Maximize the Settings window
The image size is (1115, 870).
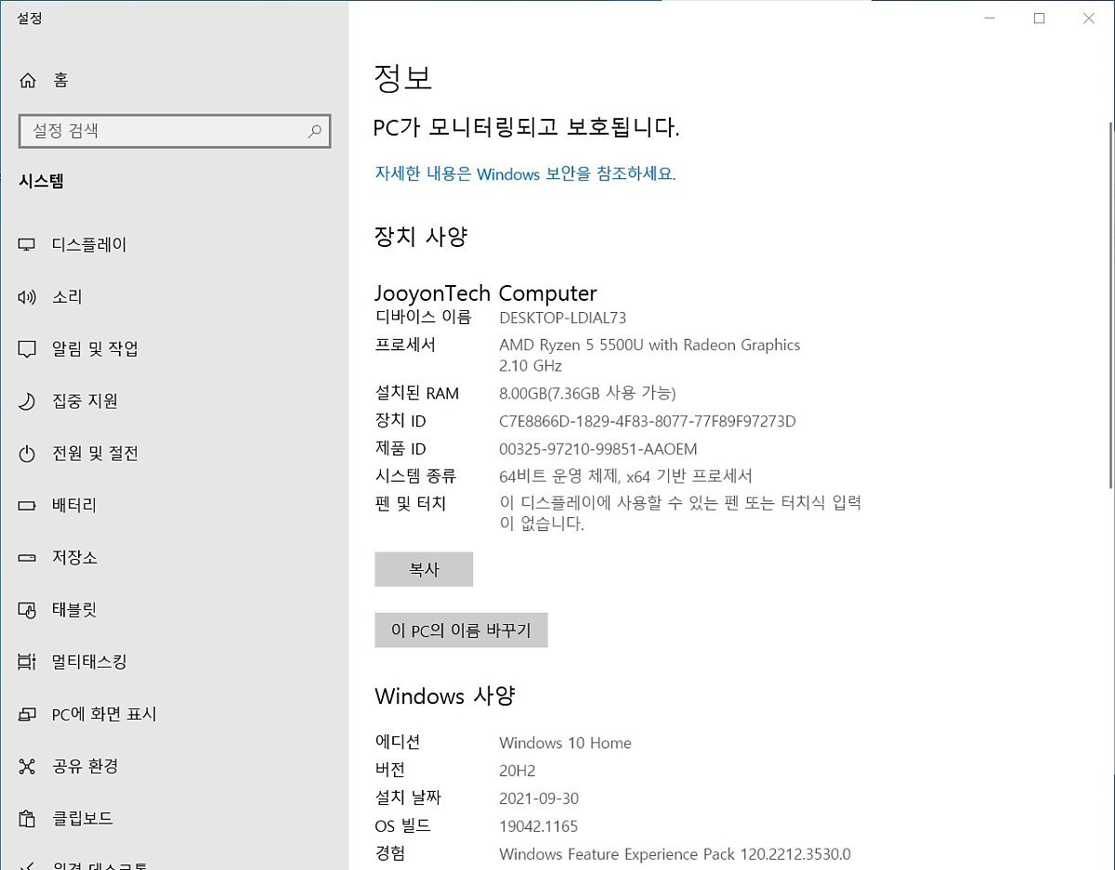(1040, 18)
